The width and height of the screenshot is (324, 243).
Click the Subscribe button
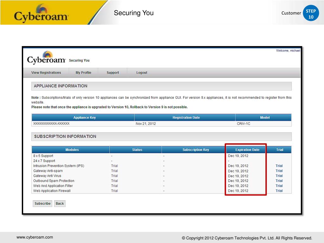[42, 203]
